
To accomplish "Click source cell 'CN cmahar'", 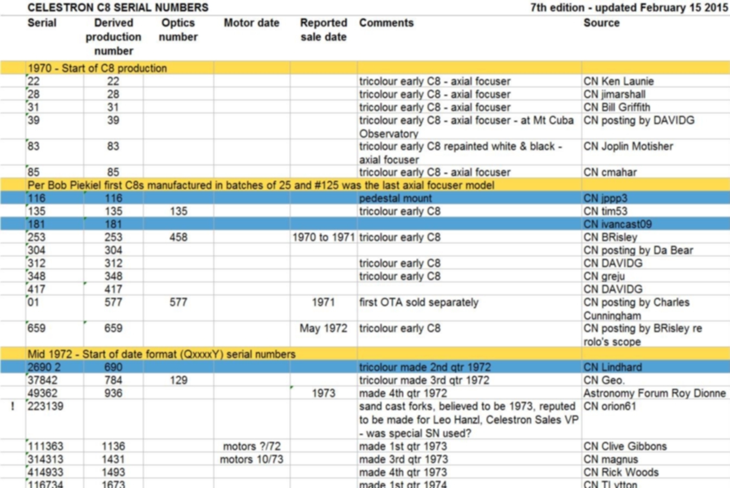I will click(610, 172).
